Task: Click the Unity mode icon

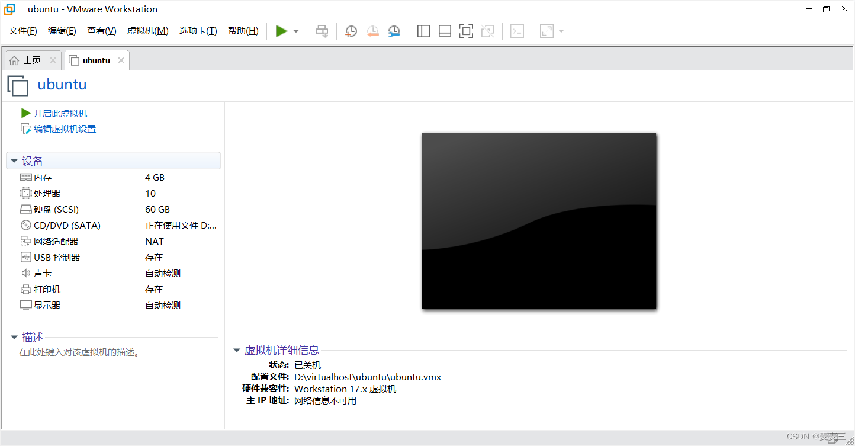Action: [488, 31]
